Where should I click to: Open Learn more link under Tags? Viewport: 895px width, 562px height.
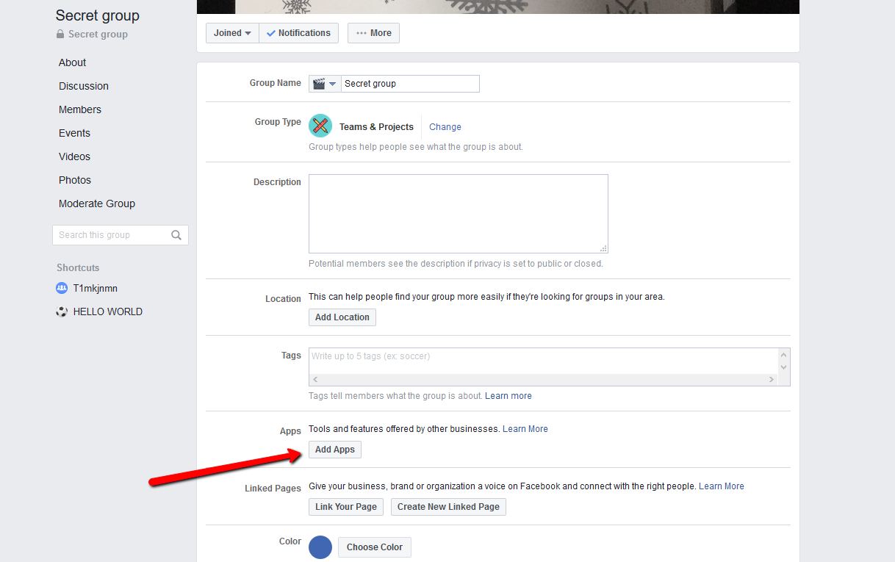click(x=508, y=396)
